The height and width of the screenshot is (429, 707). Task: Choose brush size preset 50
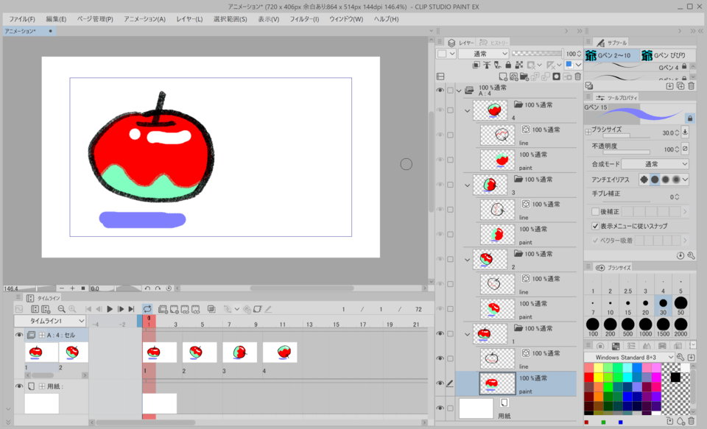(680, 305)
